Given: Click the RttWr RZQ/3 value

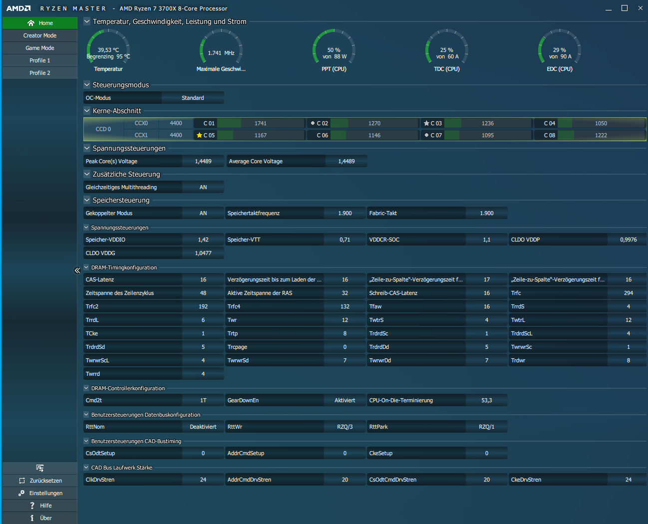Looking at the screenshot, I should click(345, 427).
